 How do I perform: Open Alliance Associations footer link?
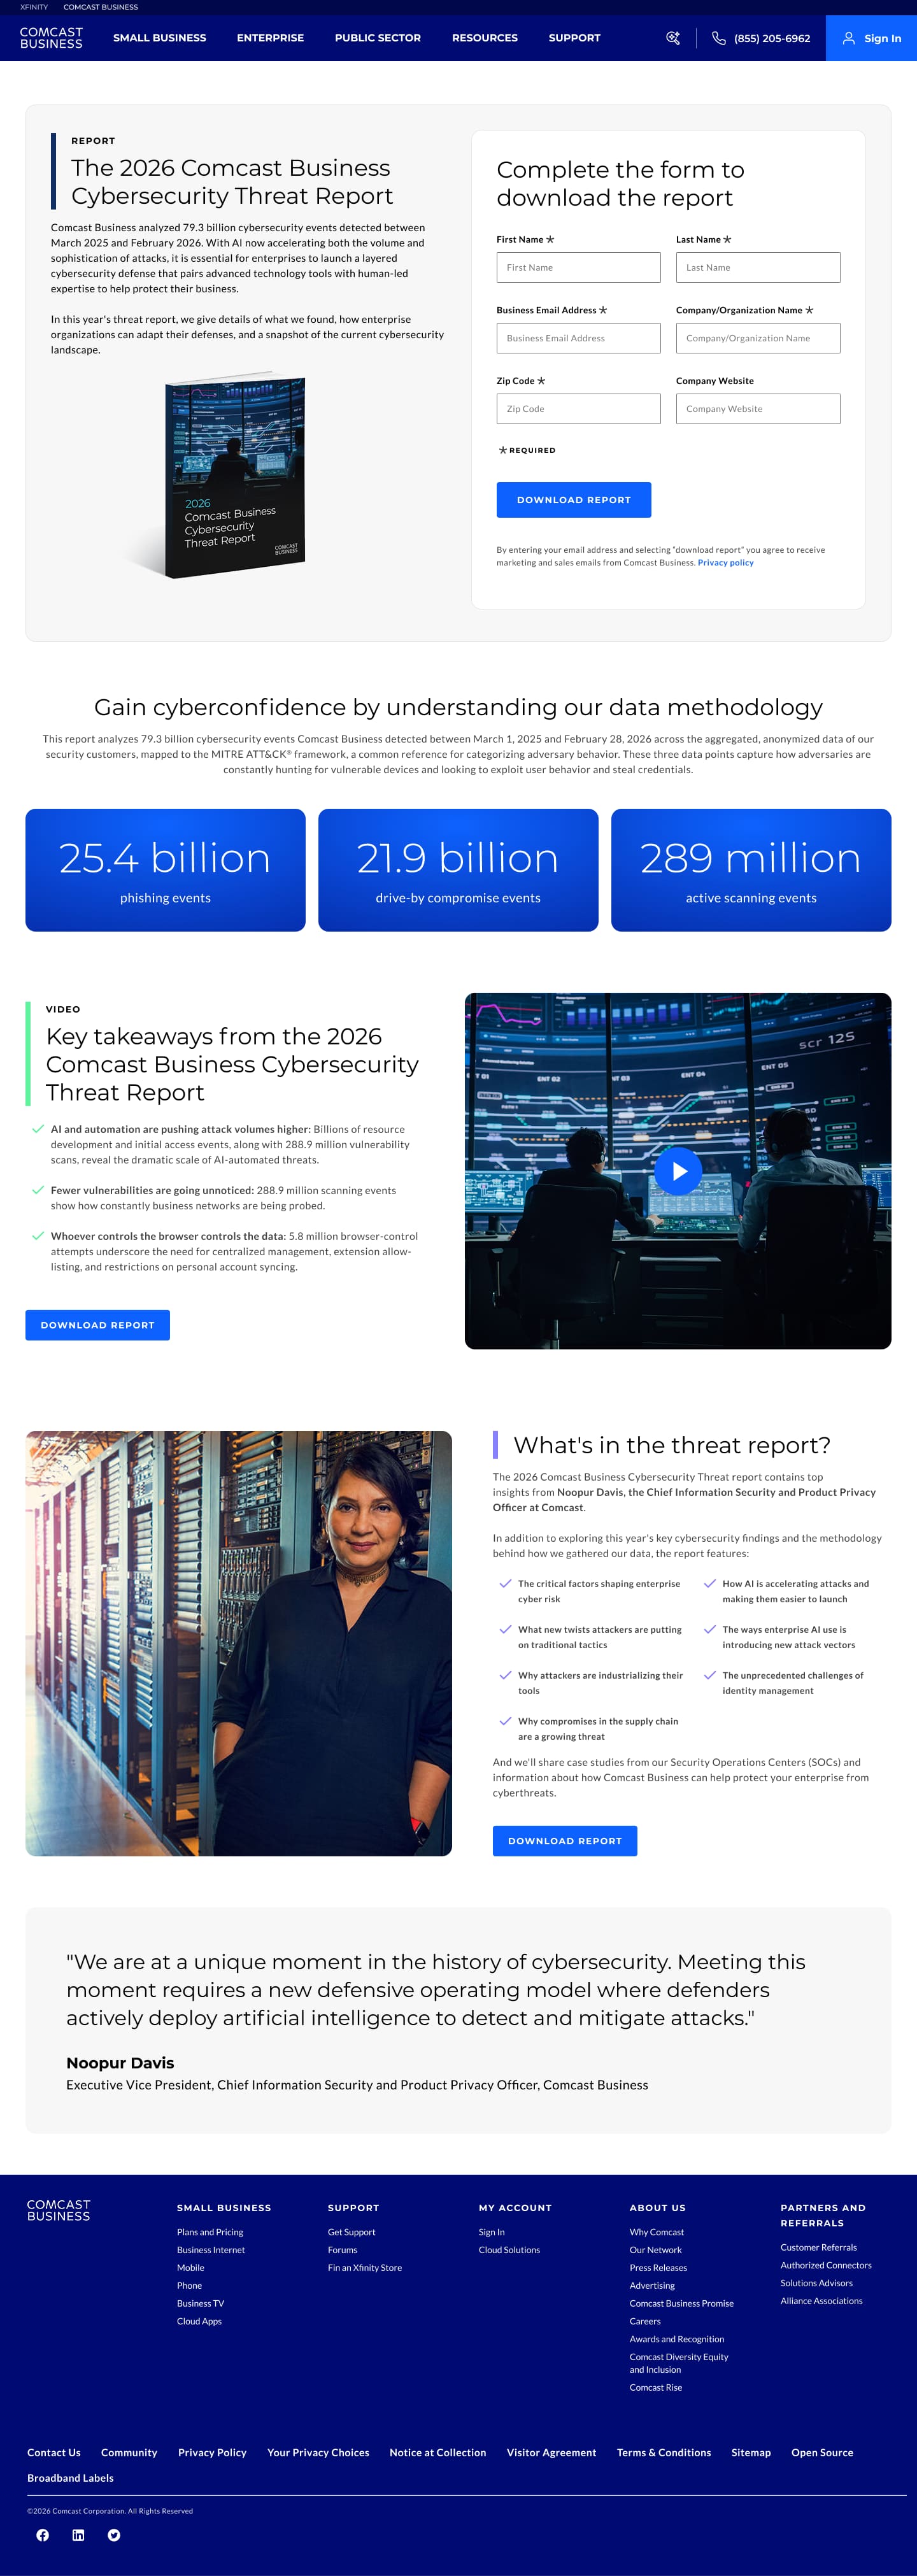pyautogui.click(x=822, y=2301)
